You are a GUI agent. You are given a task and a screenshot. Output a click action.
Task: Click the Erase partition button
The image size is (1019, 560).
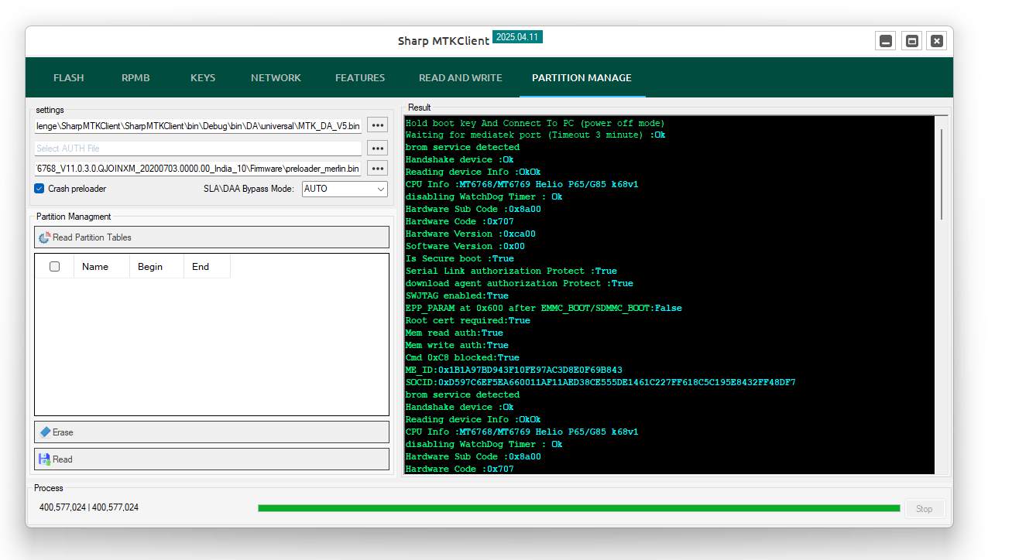[211, 432]
